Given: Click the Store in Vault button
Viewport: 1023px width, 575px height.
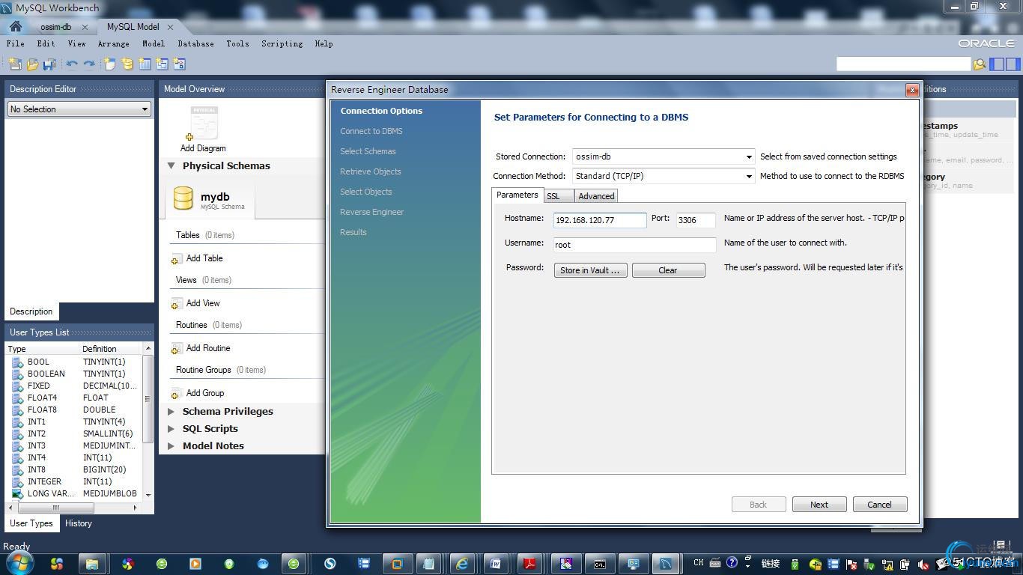Looking at the screenshot, I should point(590,270).
